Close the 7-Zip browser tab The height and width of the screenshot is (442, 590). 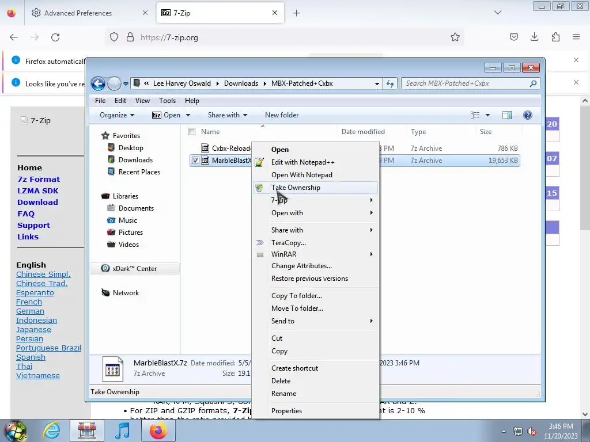pos(275,13)
